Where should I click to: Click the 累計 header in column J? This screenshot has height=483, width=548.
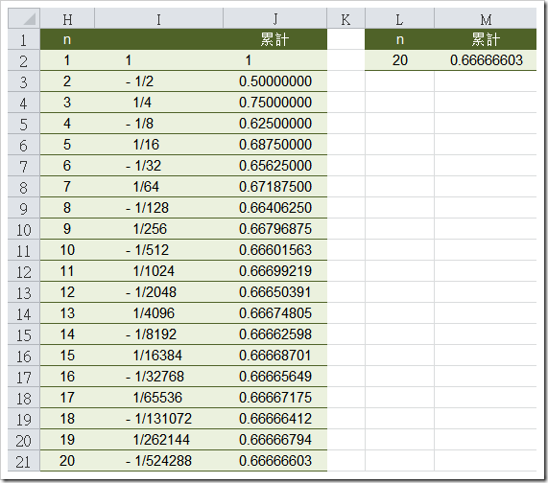pyautogui.click(x=275, y=39)
